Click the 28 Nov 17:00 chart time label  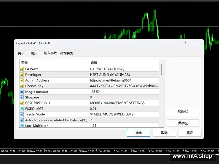(35, 151)
